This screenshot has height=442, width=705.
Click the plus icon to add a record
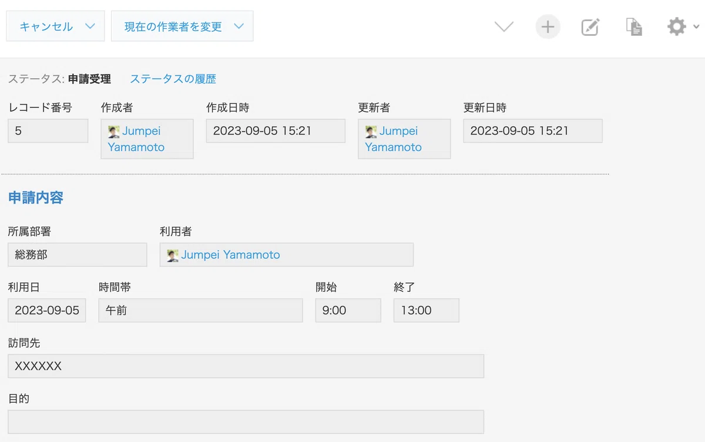548,27
